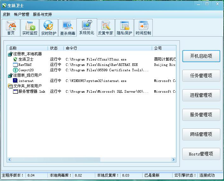The image size is (224, 181).
Task: Open 实时防护 real-time protection icon
Action: pyautogui.click(x=49, y=28)
